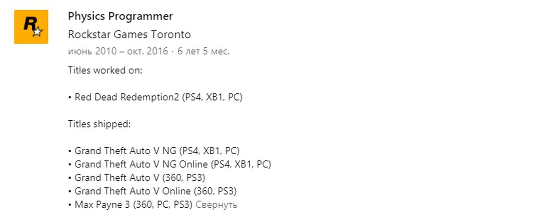The height and width of the screenshot is (217, 536).
Task: Collapse the description with Свернуть
Action: tap(217, 205)
